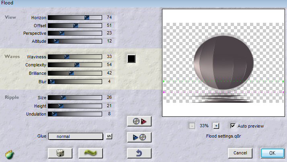Click the black wave color swatch
Screen dimensions: 287x162
(x=131, y=59)
